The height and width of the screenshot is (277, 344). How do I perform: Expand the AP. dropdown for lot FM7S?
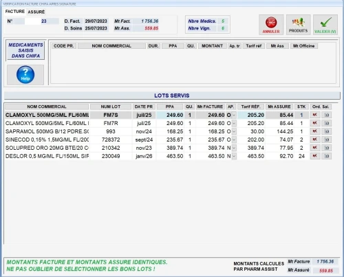[234, 115]
